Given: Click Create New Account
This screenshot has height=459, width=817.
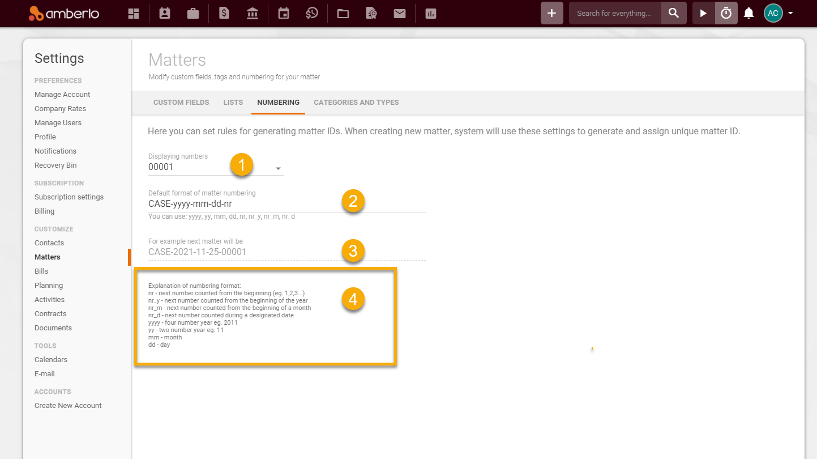Looking at the screenshot, I should (68, 405).
